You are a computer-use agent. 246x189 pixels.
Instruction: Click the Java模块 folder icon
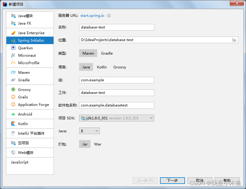13,16
